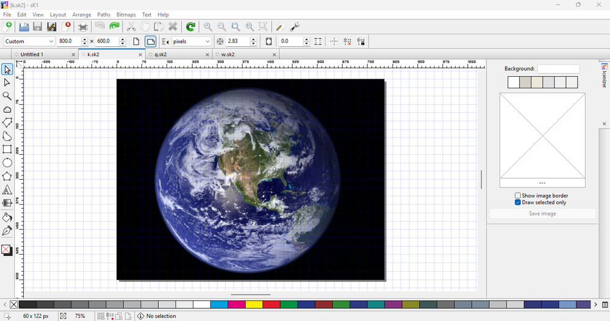Click the Iconizer image preview area

(542, 136)
